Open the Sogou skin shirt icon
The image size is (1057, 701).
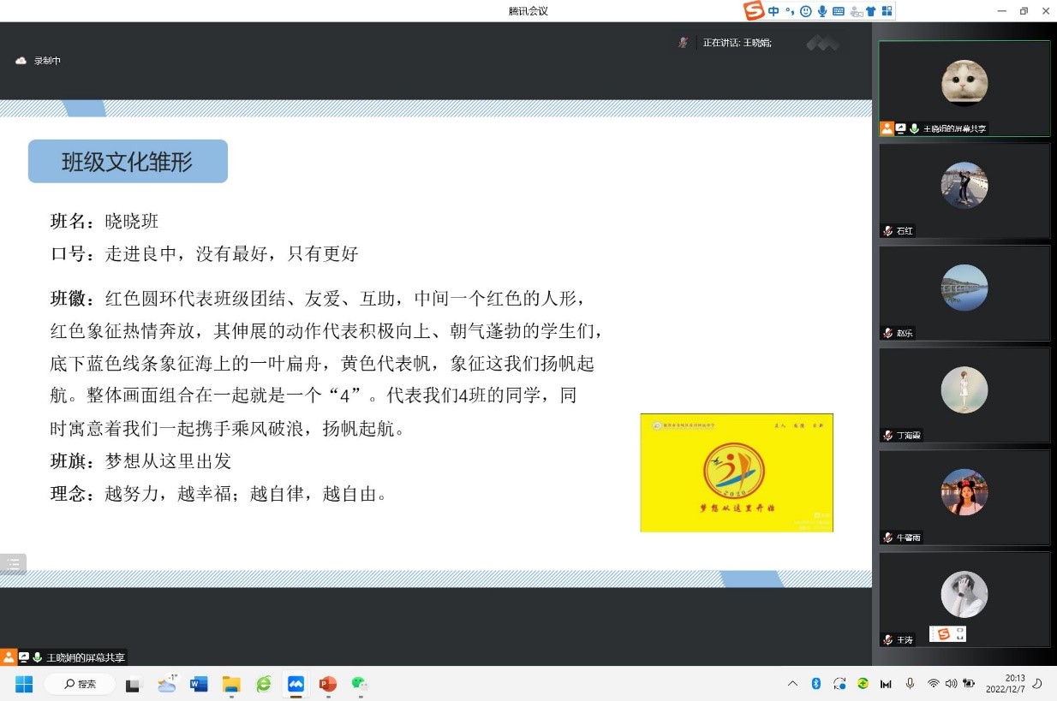pos(870,11)
